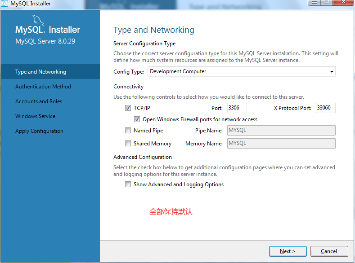Click the Next button
The width and height of the screenshot is (355, 263).
point(288,251)
